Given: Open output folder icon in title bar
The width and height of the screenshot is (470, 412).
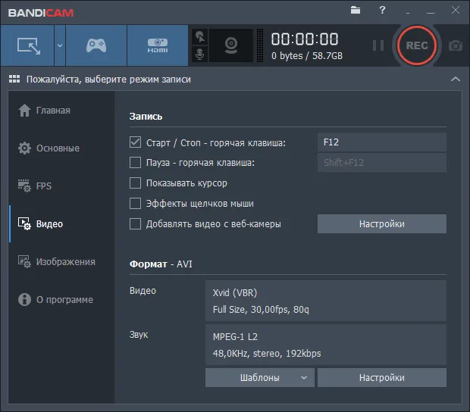Looking at the screenshot, I should pyautogui.click(x=356, y=10).
